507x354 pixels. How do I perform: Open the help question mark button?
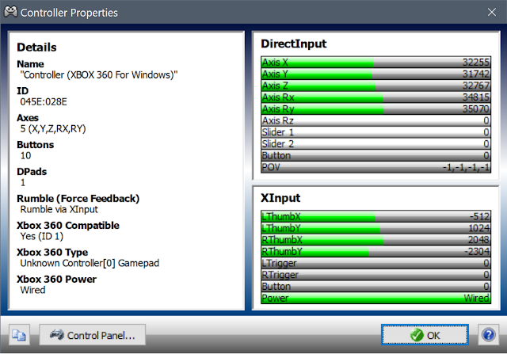point(488,335)
